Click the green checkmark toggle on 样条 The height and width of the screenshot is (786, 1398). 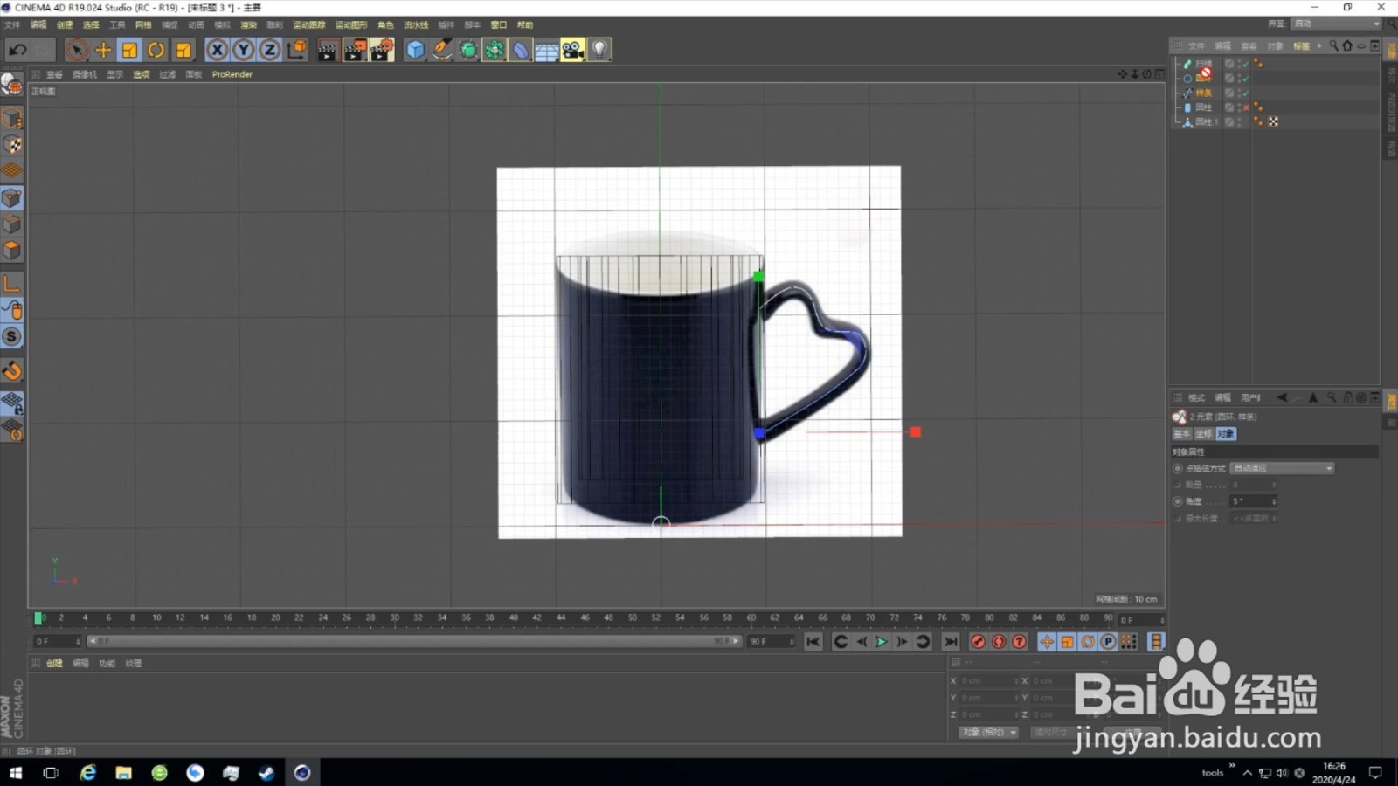[1246, 93]
